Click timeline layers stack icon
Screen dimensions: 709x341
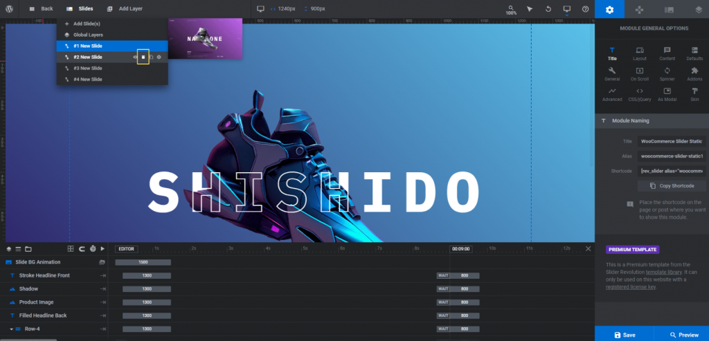[x=8, y=249]
